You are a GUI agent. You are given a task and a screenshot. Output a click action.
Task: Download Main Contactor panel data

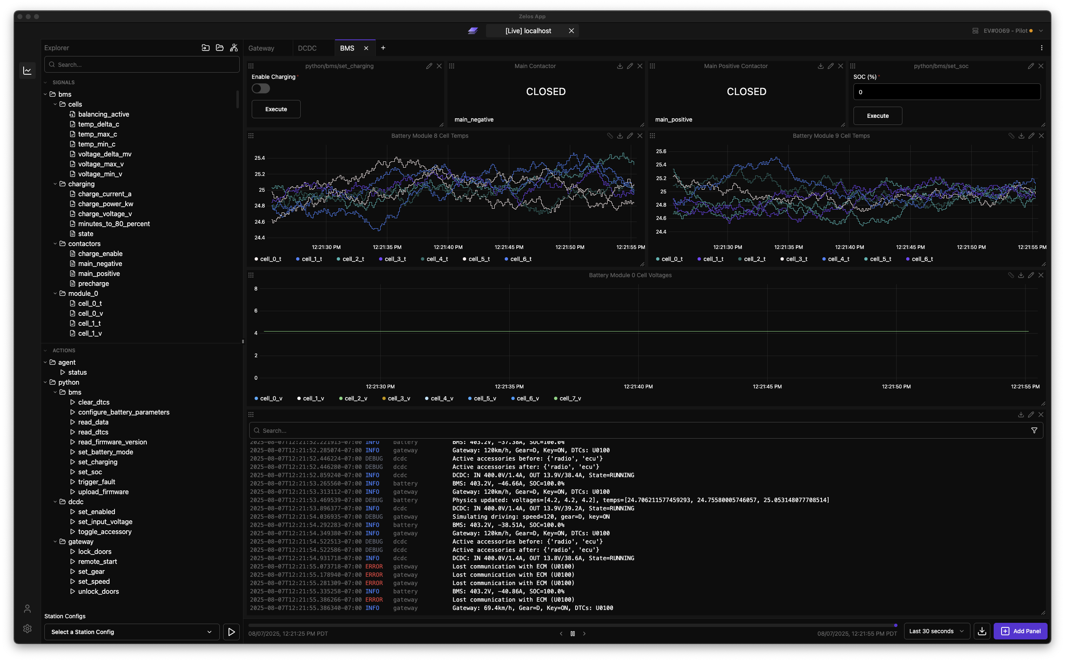click(620, 66)
